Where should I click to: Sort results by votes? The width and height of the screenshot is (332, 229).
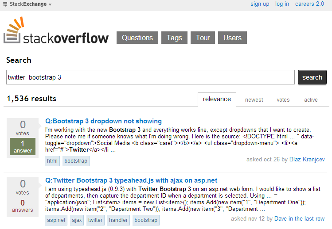pyautogui.click(x=283, y=100)
